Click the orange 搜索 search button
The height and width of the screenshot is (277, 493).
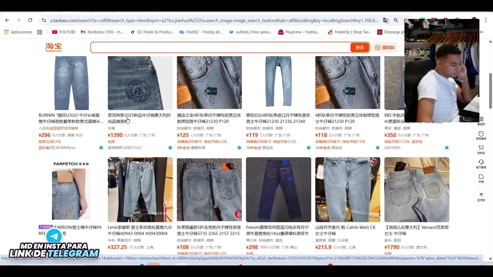[359, 47]
